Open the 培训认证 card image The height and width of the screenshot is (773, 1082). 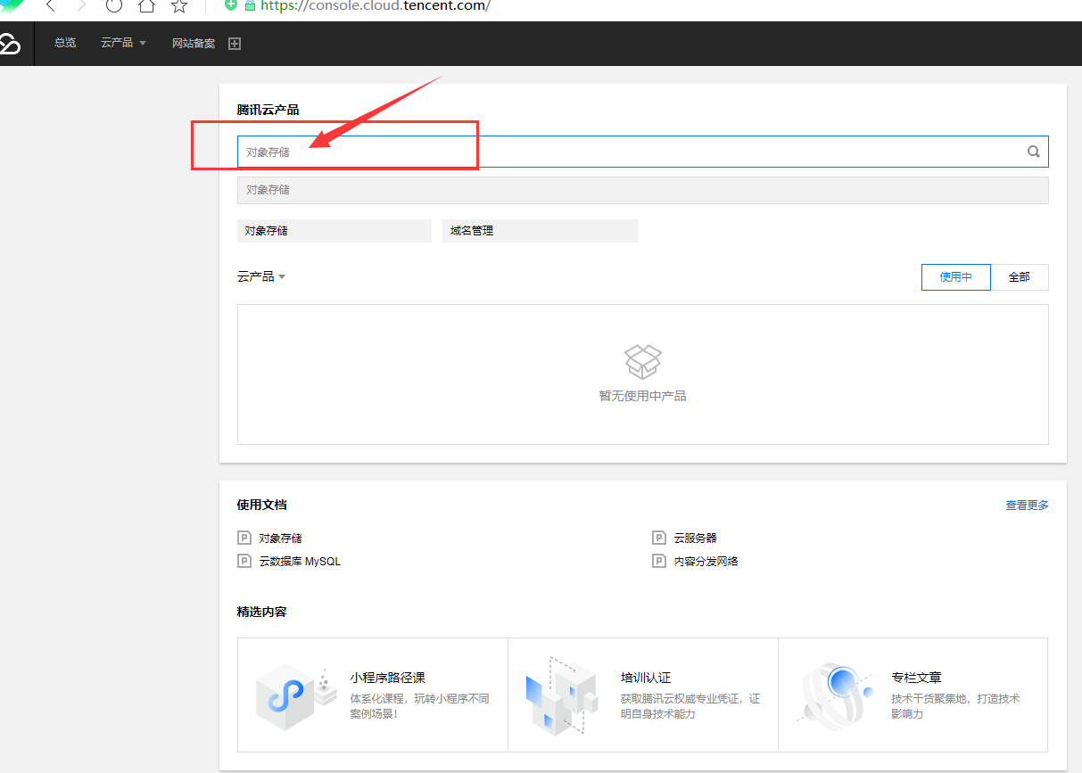pos(561,695)
